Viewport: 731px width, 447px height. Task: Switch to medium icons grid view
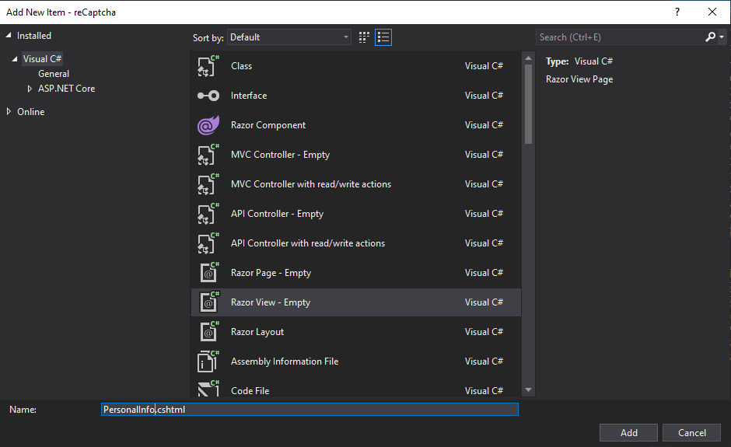click(x=364, y=37)
